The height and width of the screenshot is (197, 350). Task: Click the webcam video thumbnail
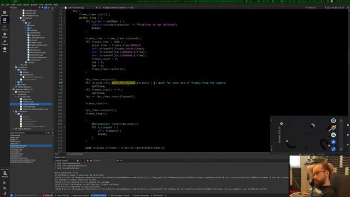[319, 176]
